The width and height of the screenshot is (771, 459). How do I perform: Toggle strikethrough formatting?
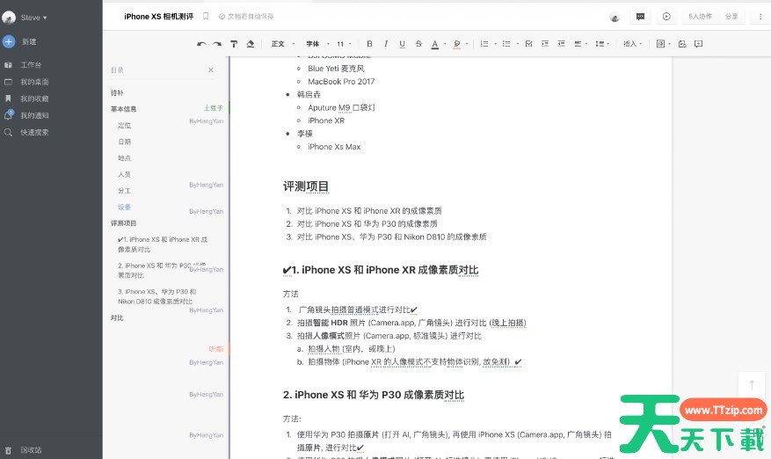pos(418,44)
